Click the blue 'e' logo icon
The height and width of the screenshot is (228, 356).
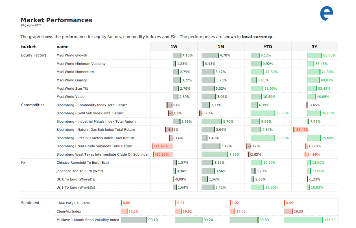pos(326,13)
